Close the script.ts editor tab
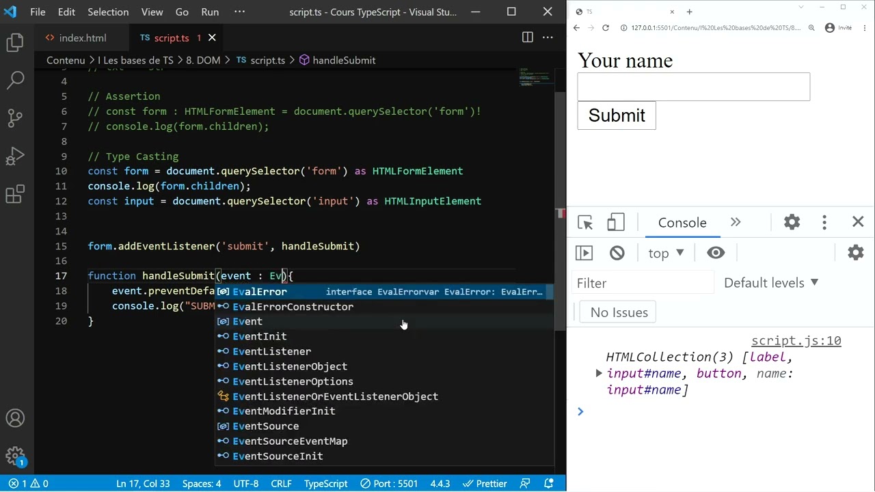The image size is (875, 492). (x=212, y=38)
